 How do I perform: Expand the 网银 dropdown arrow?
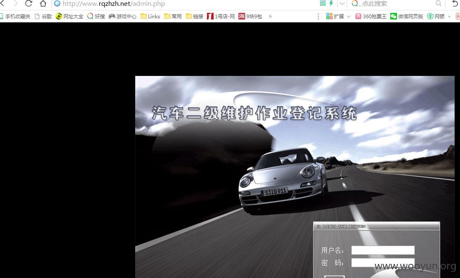click(x=449, y=17)
